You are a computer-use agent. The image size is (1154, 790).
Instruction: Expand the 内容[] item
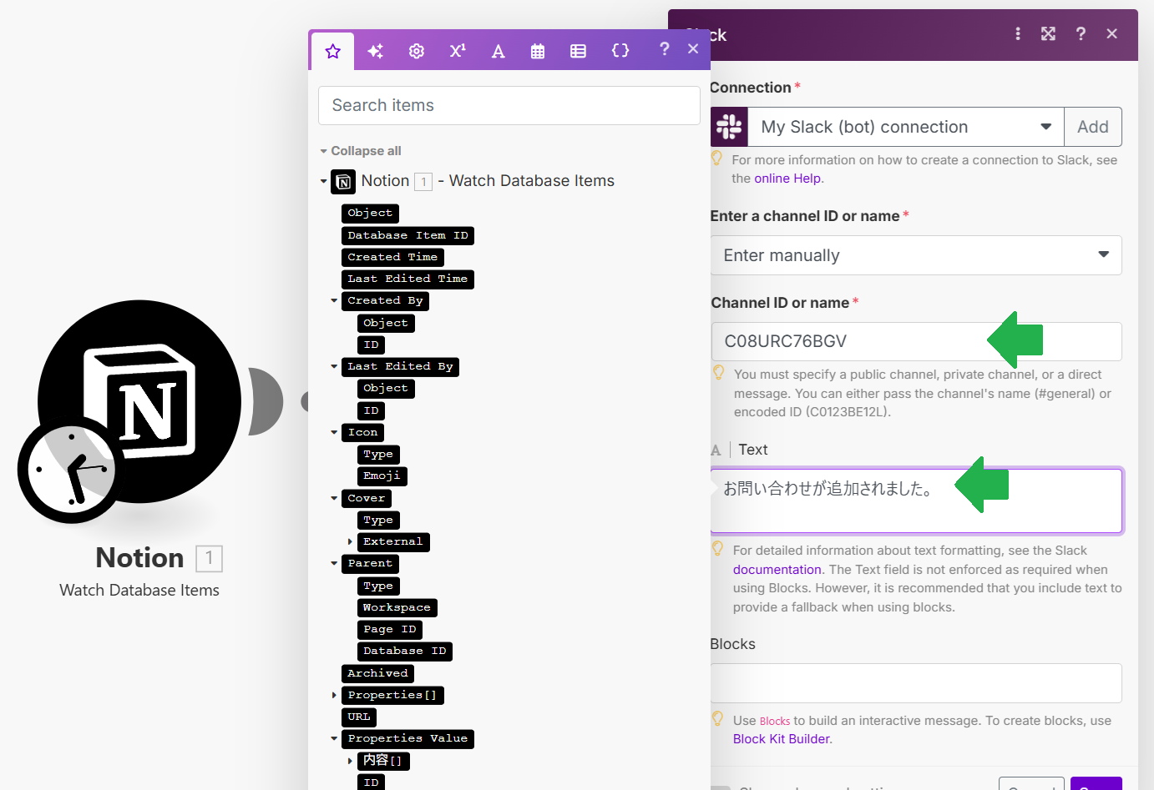click(x=350, y=761)
